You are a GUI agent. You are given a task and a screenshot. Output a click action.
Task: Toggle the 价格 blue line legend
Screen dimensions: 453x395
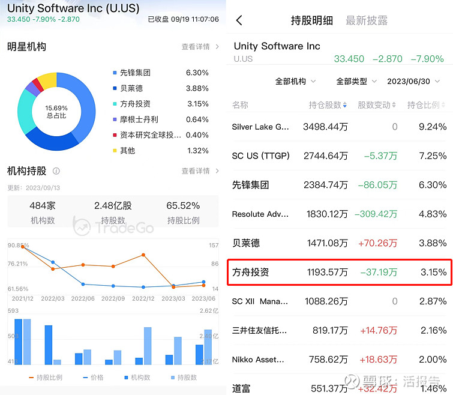(93, 378)
